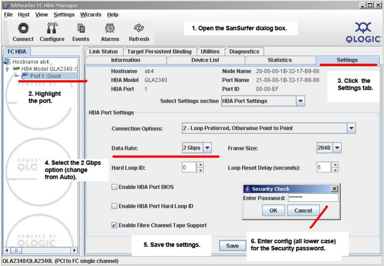Toggle Enable HBA Port Hard Loop ID
The height and width of the screenshot is (266, 384).
(114, 206)
